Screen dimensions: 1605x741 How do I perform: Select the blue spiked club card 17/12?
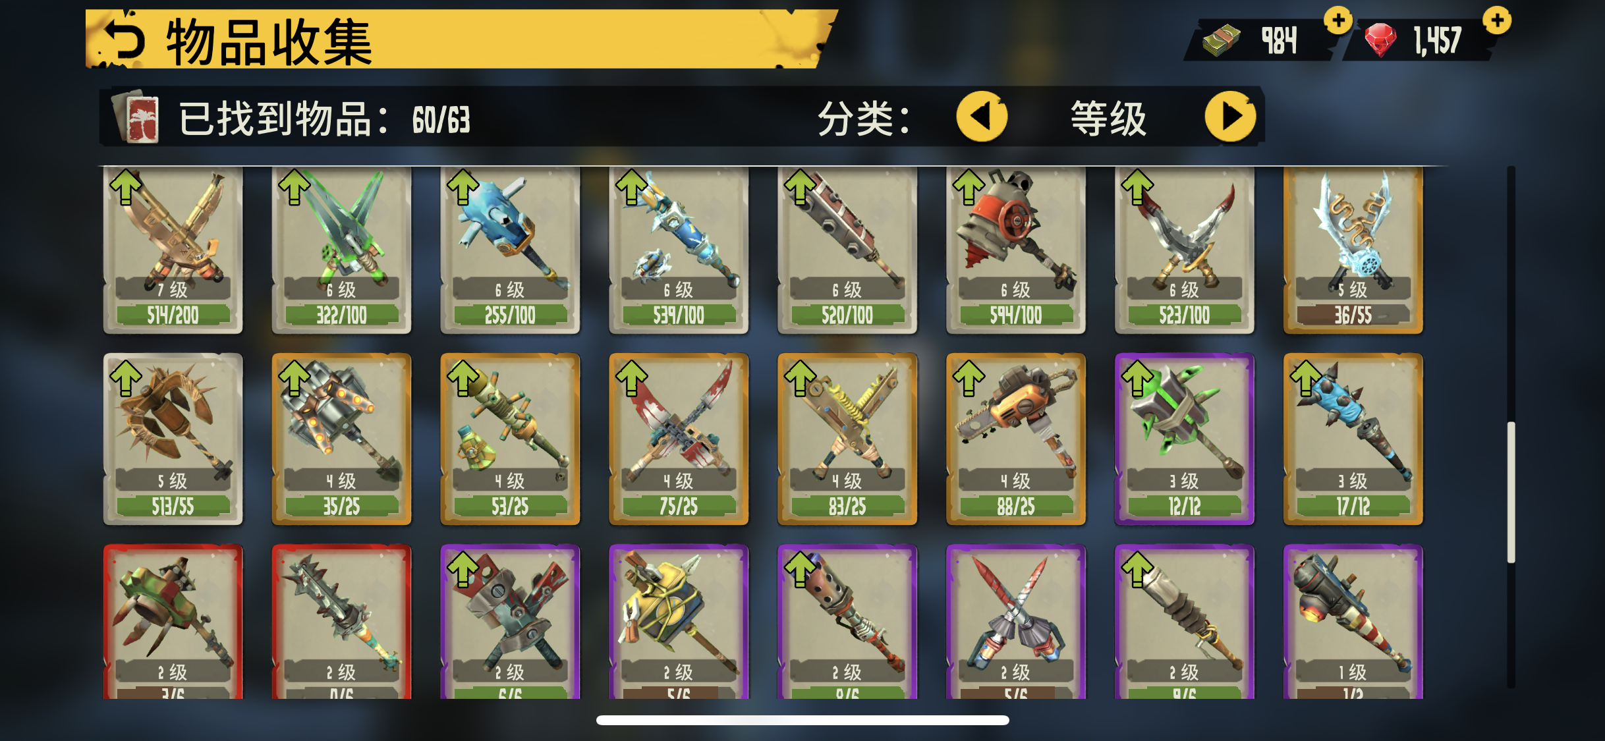coord(1353,439)
